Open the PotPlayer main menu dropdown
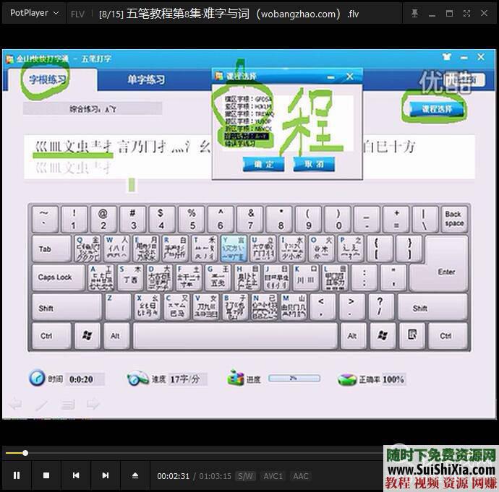This screenshot has height=492, width=499. [x=34, y=13]
